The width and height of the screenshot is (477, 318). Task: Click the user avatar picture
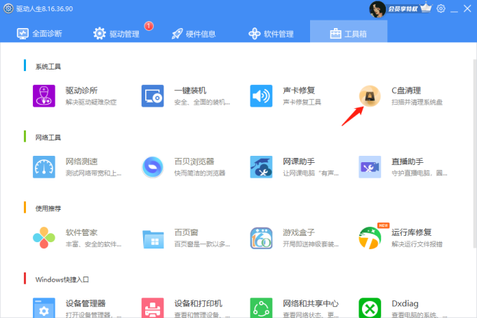(x=377, y=9)
